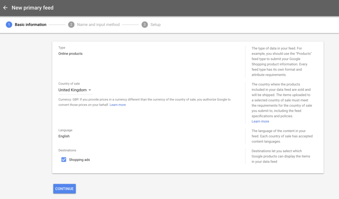Click the back arrow in header

[5, 8]
